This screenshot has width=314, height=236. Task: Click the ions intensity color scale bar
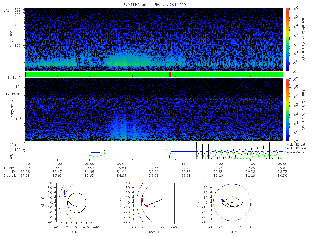(x=287, y=39)
